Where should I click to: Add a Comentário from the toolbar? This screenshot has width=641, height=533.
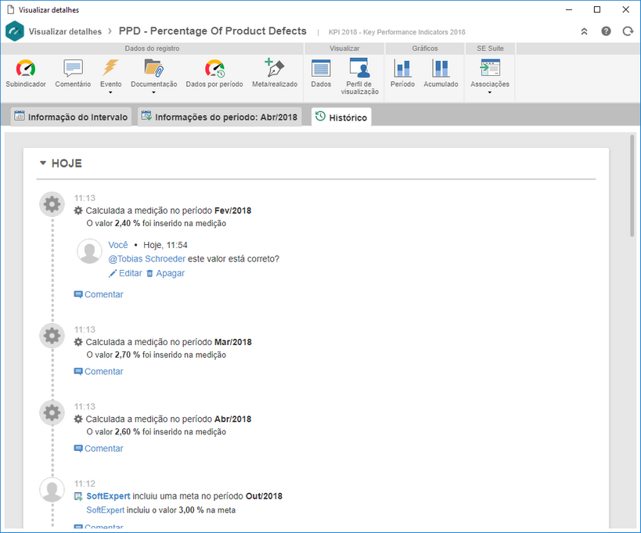pyautogui.click(x=73, y=74)
